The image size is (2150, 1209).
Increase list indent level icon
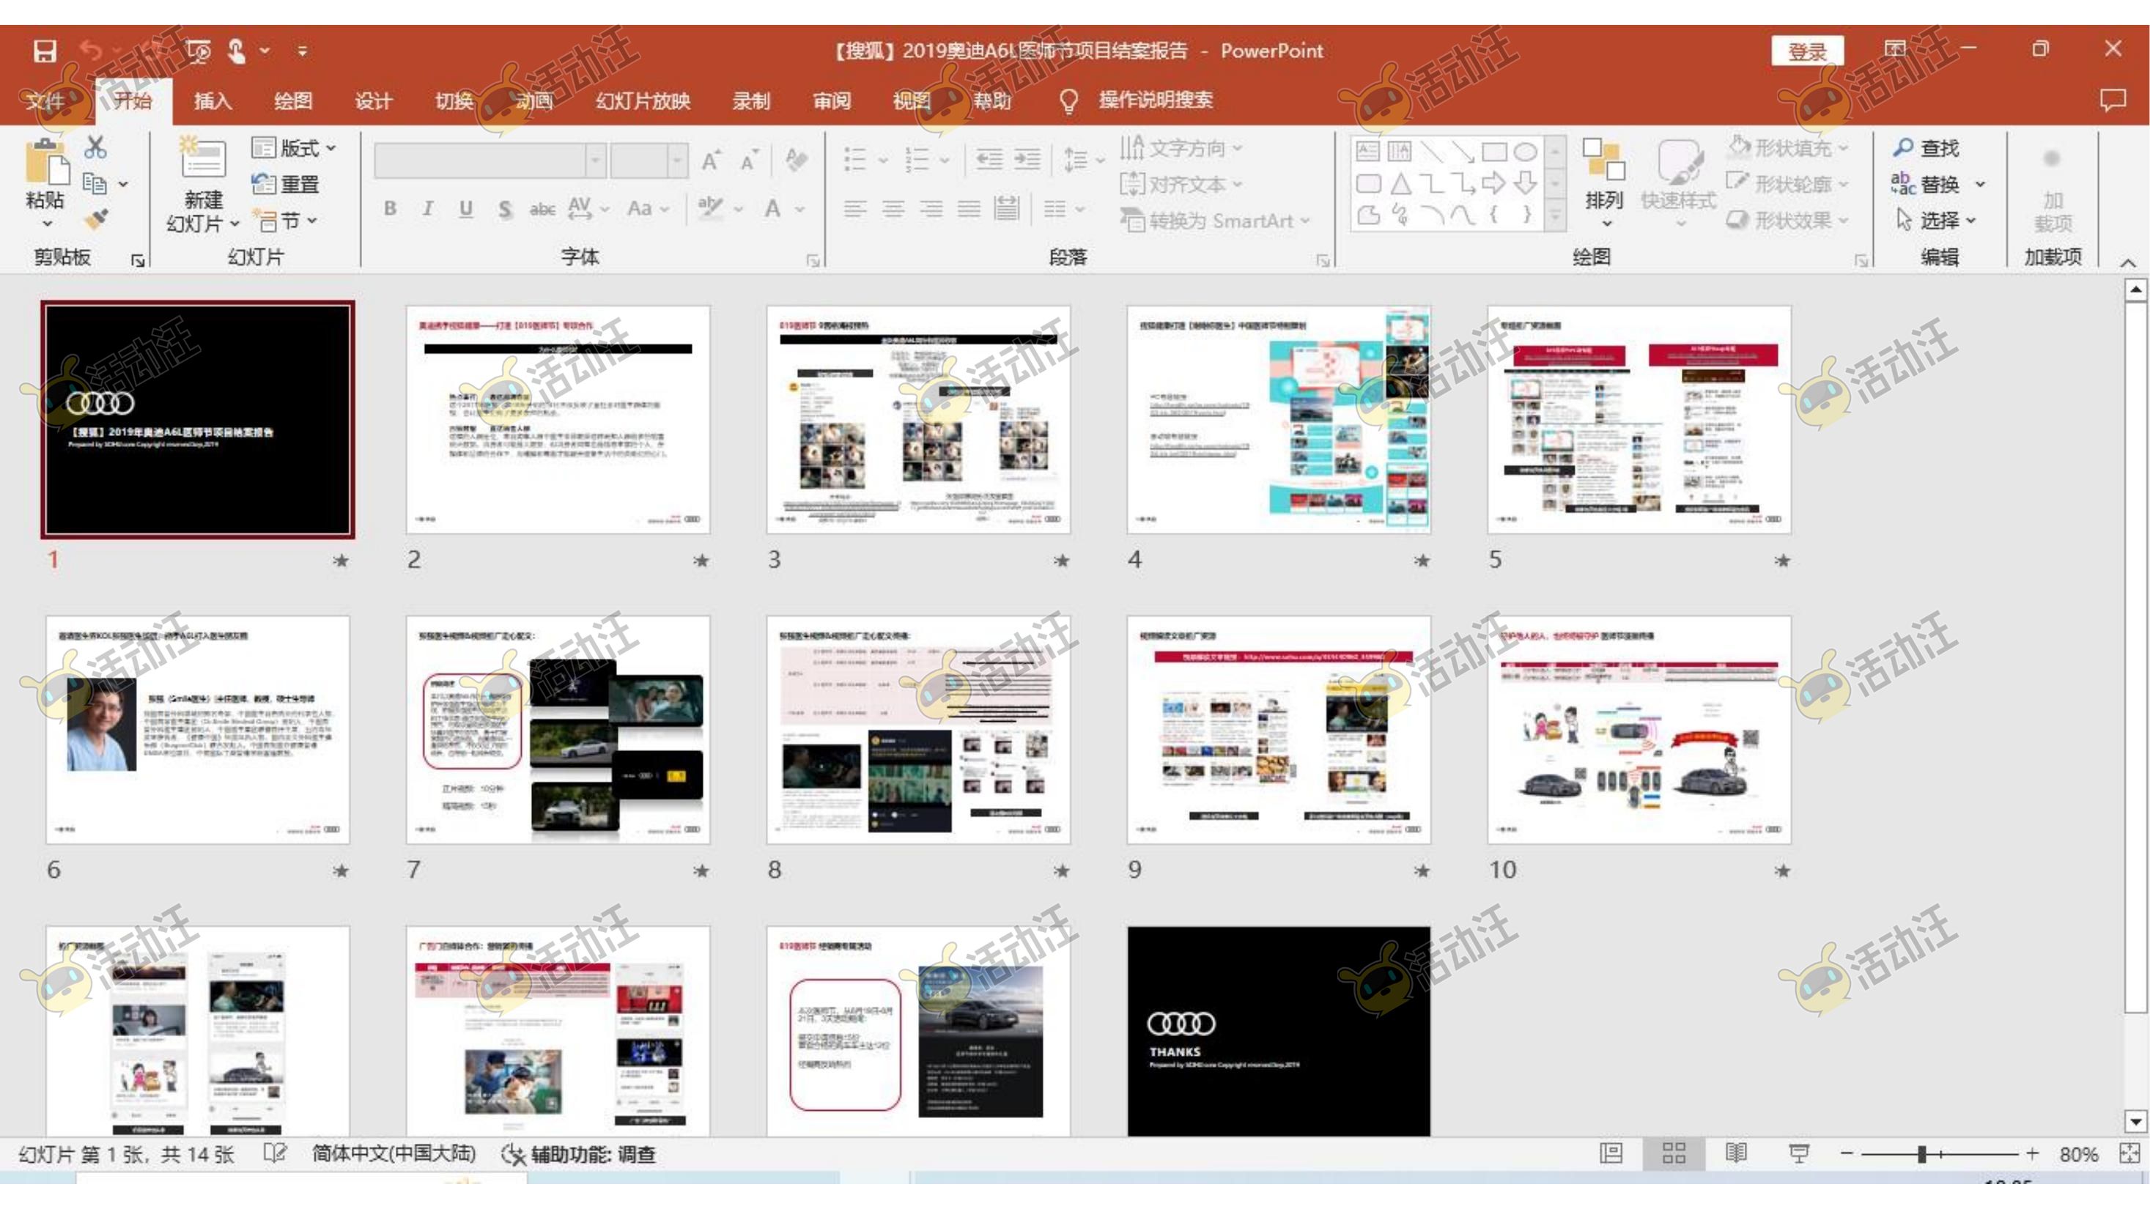[1027, 158]
